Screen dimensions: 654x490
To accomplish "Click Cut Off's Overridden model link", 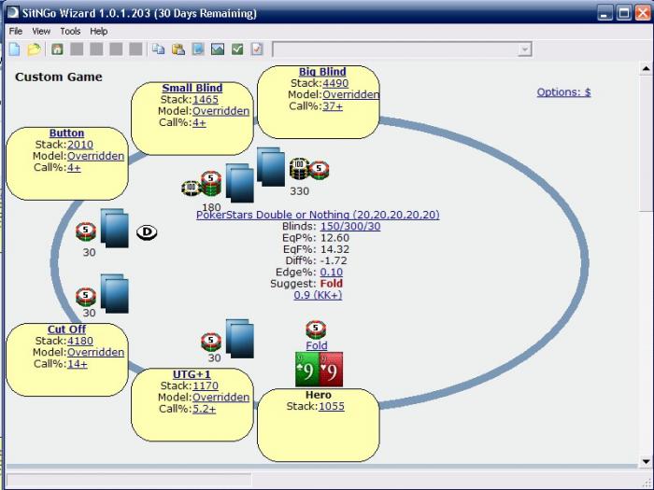I will 95,353.
